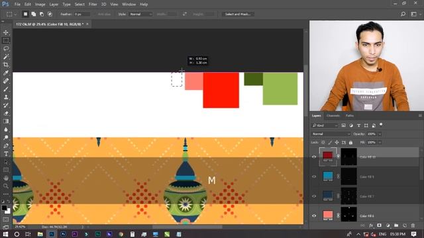Select the Rectangular Marquee tool
424x238 pixels.
coord(6,40)
